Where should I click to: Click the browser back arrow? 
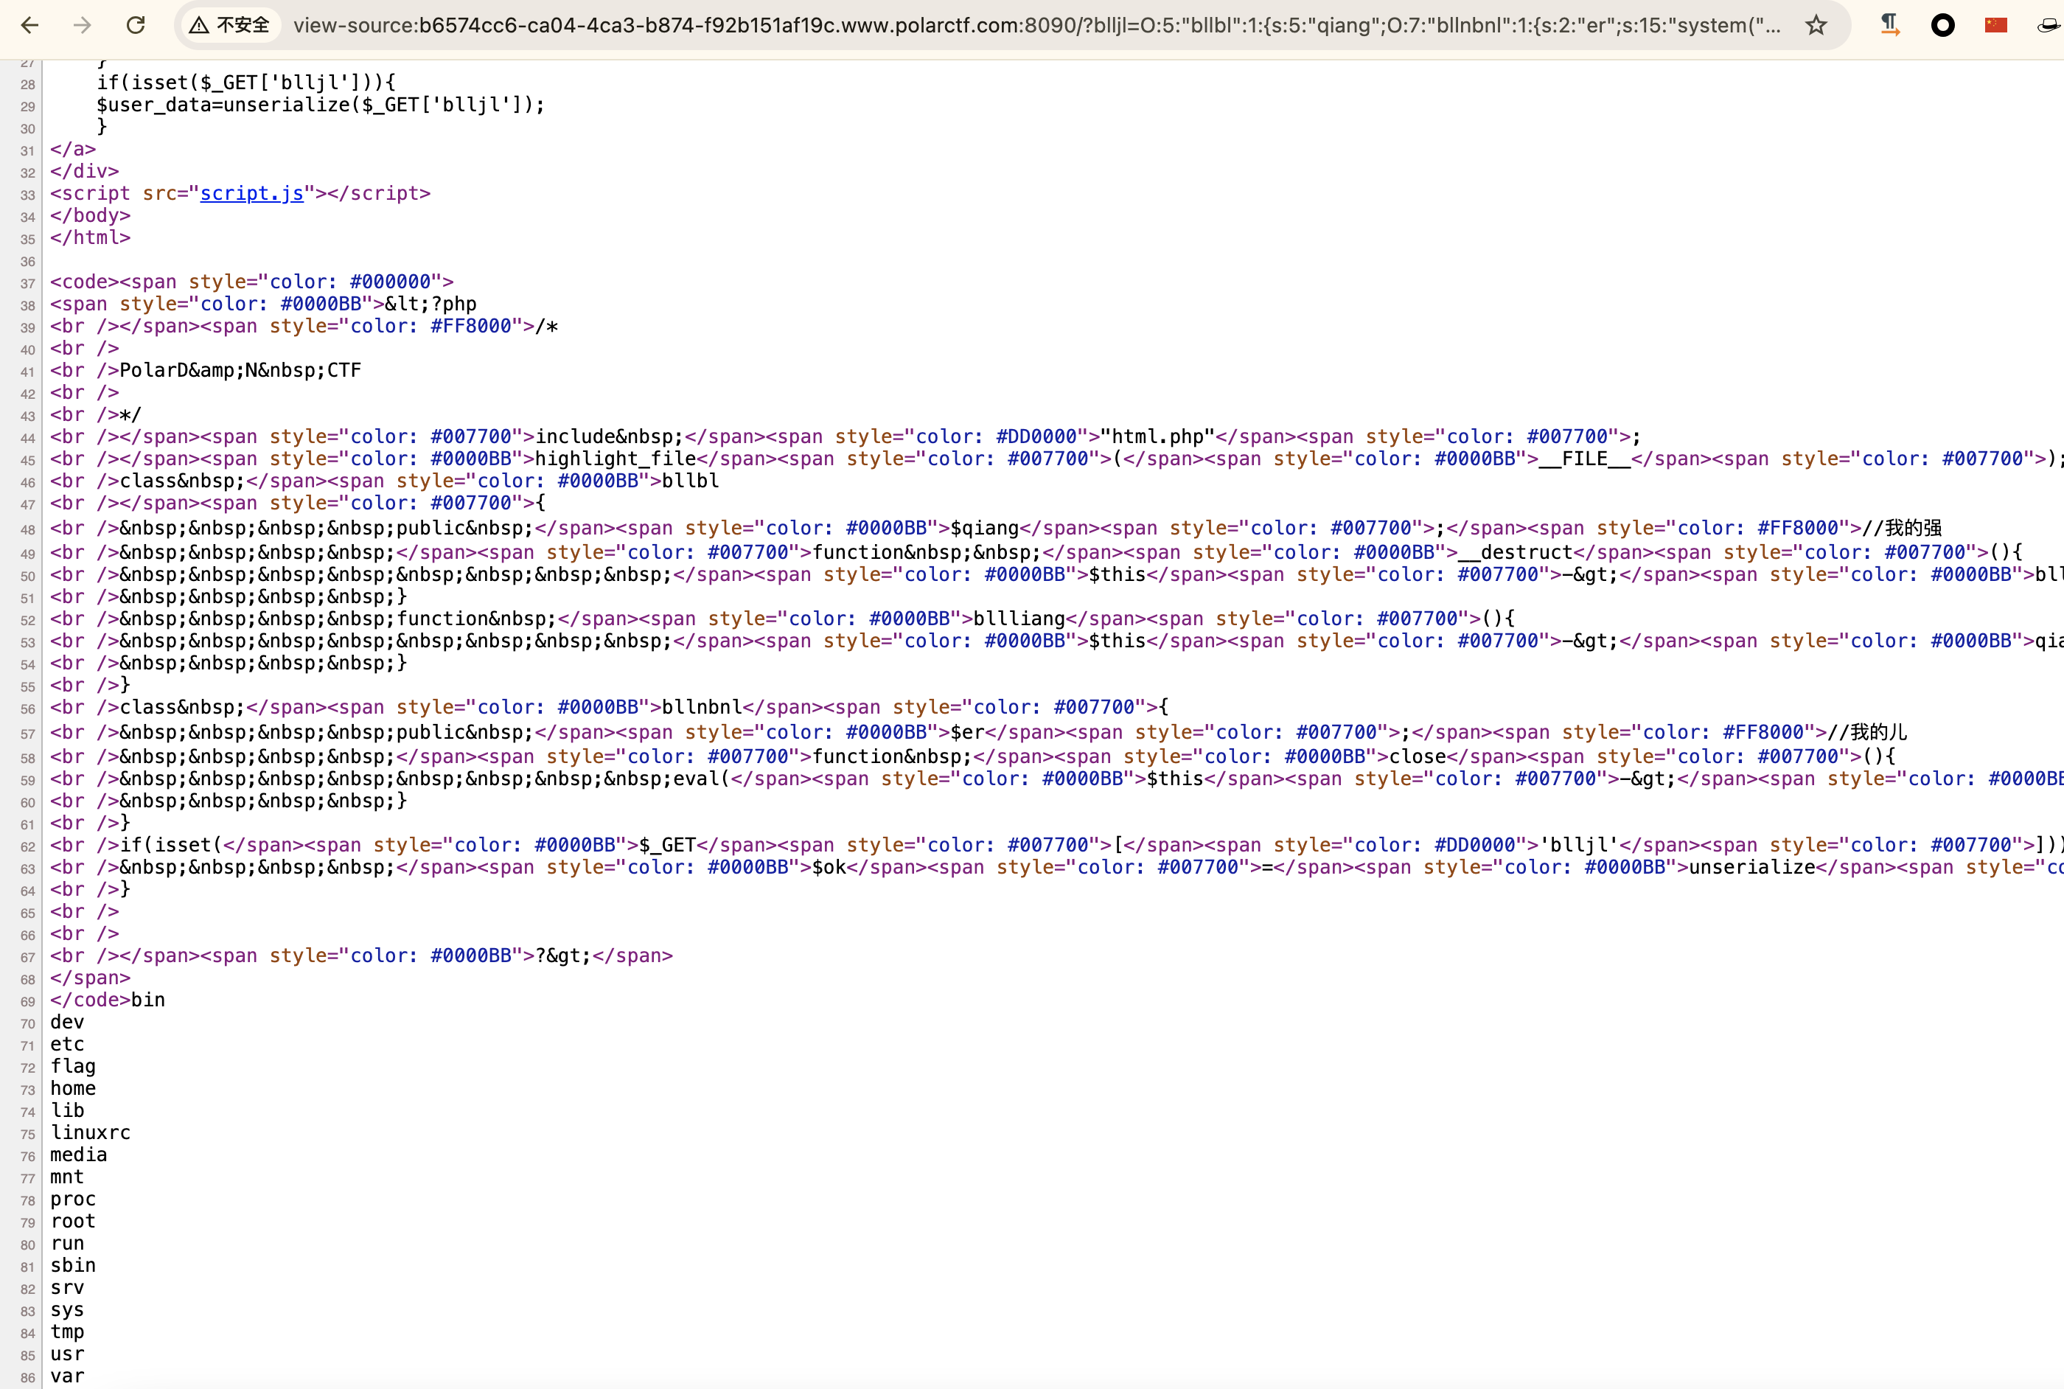pyautogui.click(x=30, y=25)
